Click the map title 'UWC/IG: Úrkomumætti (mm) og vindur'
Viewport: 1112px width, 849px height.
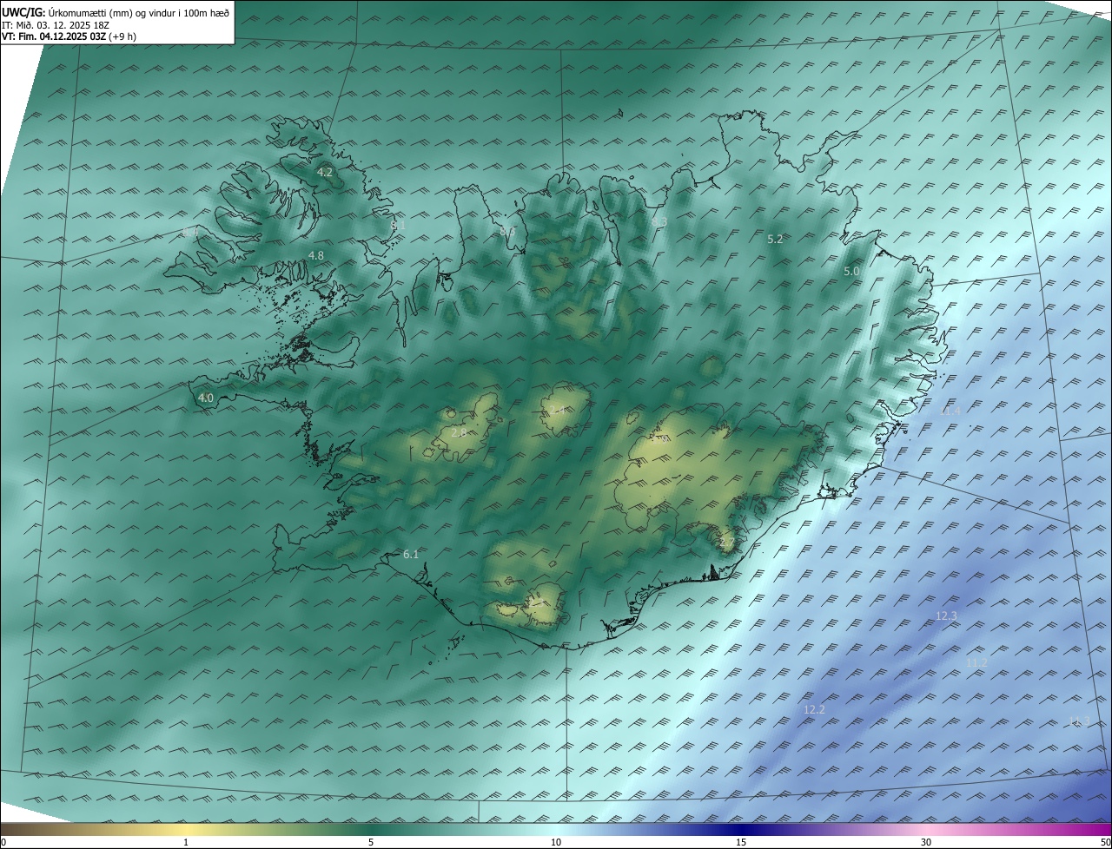pos(116,12)
